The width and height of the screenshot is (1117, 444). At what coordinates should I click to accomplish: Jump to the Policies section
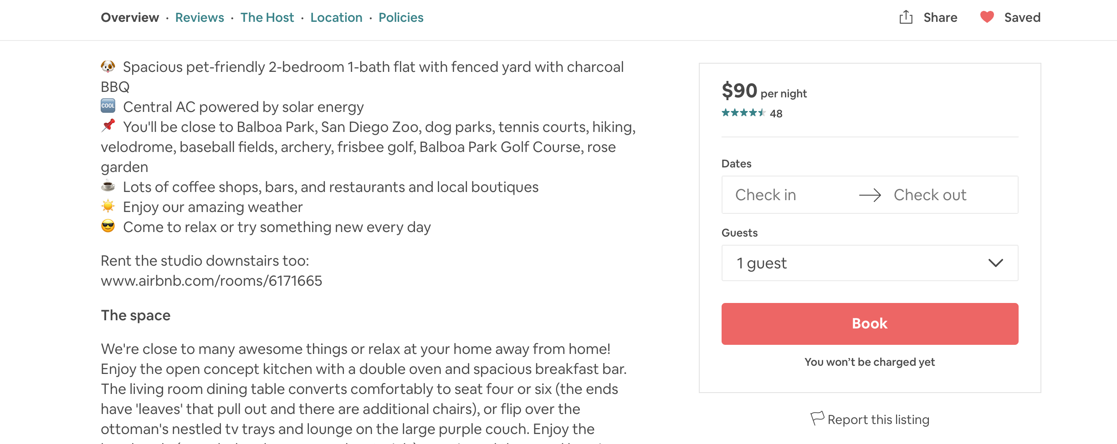pos(401,17)
